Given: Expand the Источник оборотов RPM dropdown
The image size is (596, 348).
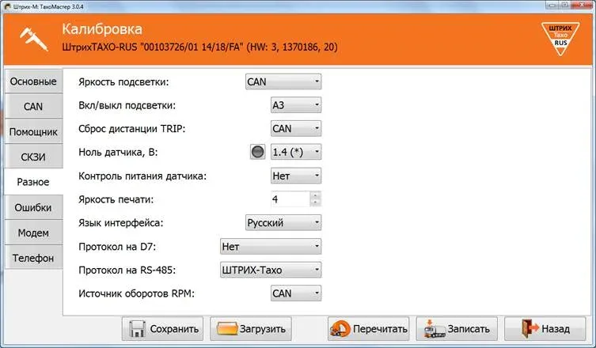Looking at the screenshot, I should point(296,293).
